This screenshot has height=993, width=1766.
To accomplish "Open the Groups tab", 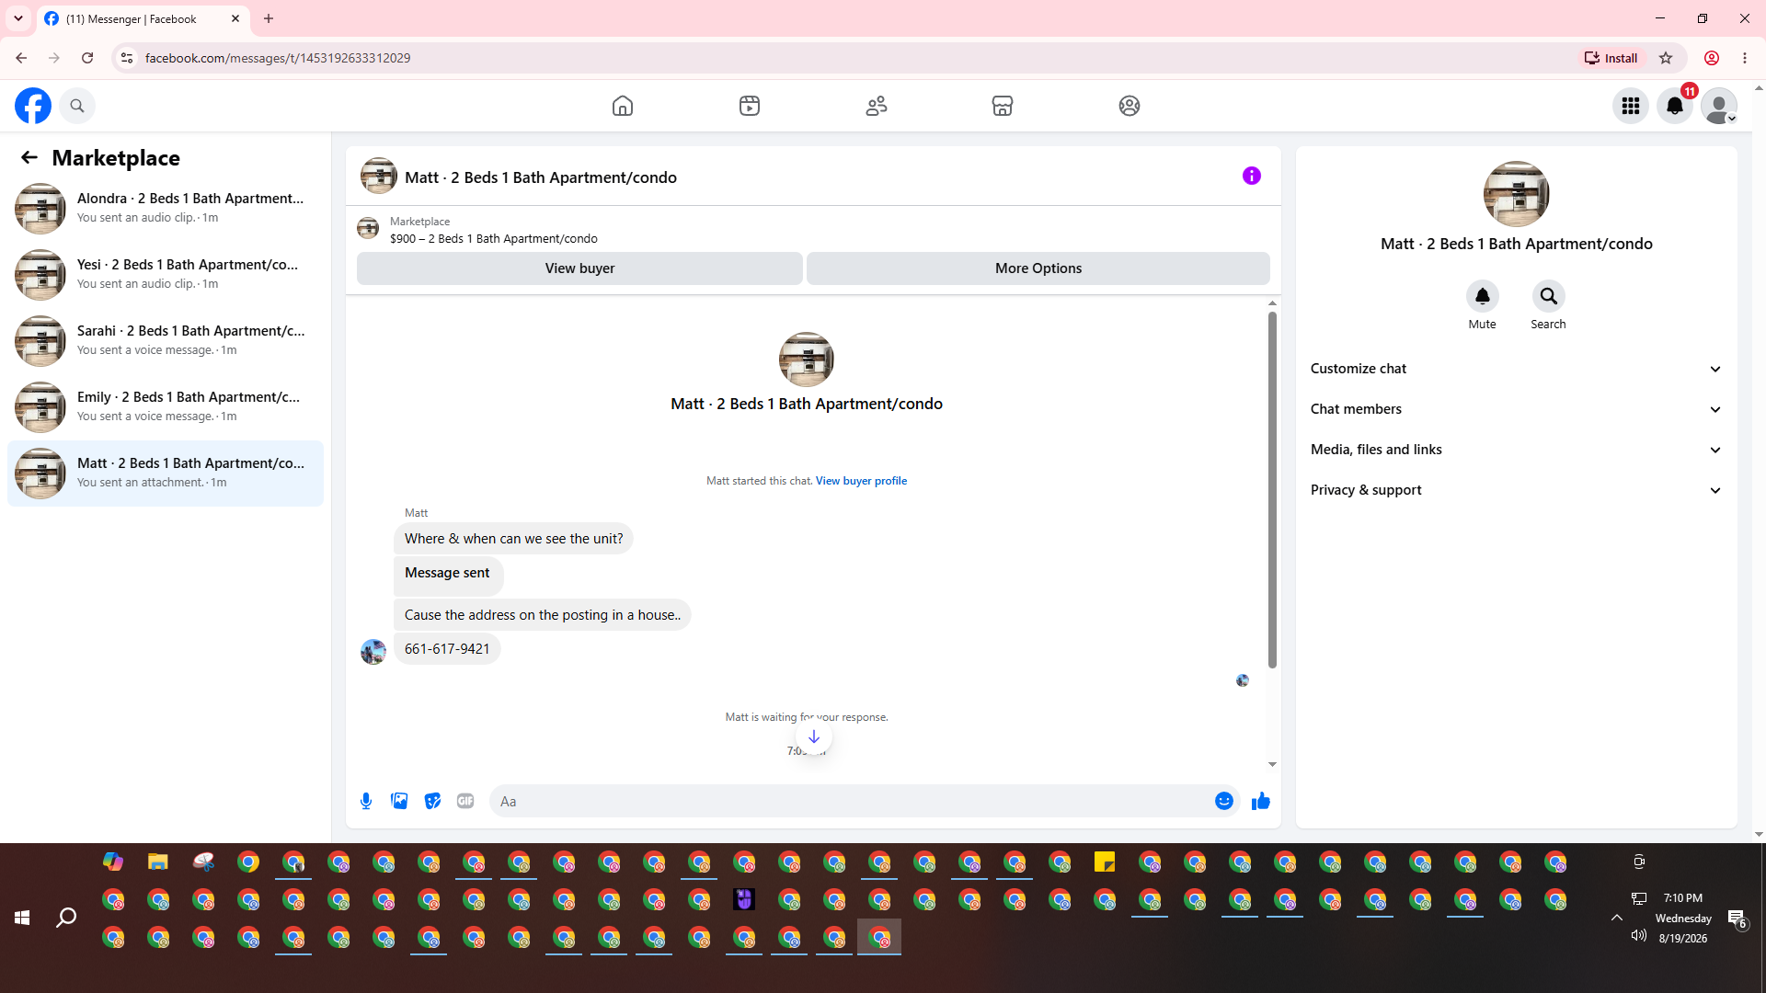I will (1130, 106).
